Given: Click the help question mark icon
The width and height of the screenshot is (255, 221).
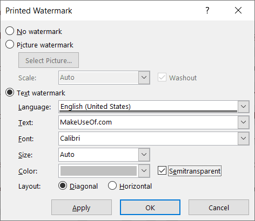Looking at the screenshot, I should pyautogui.click(x=207, y=10).
